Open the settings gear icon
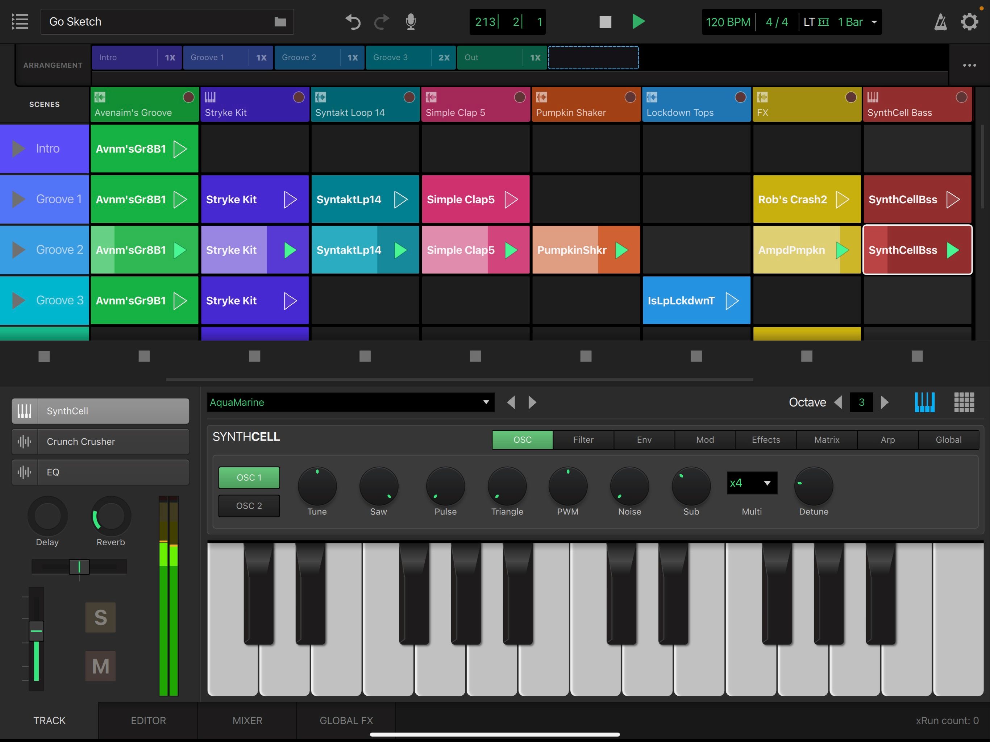990x742 pixels. (x=969, y=21)
